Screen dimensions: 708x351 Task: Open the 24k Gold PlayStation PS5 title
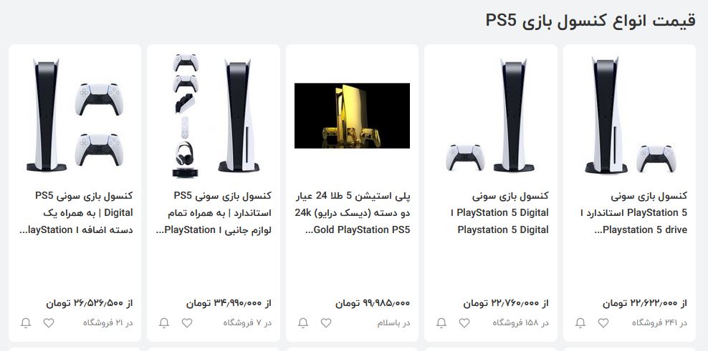pyautogui.click(x=352, y=213)
